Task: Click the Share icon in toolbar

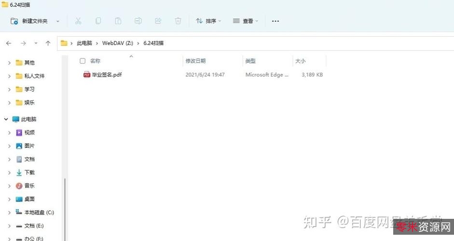Action: click(x=158, y=21)
